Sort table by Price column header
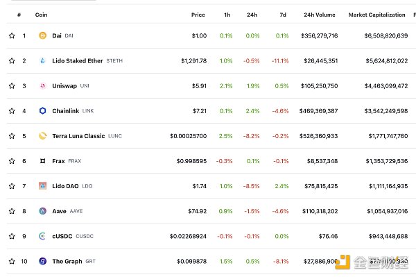416x277 pixels. point(198,15)
